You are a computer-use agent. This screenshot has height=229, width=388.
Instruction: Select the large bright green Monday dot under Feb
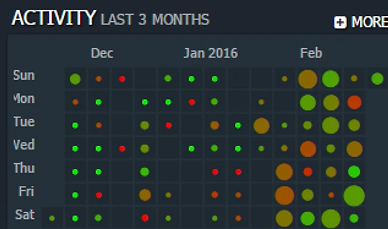pyautogui.click(x=308, y=103)
